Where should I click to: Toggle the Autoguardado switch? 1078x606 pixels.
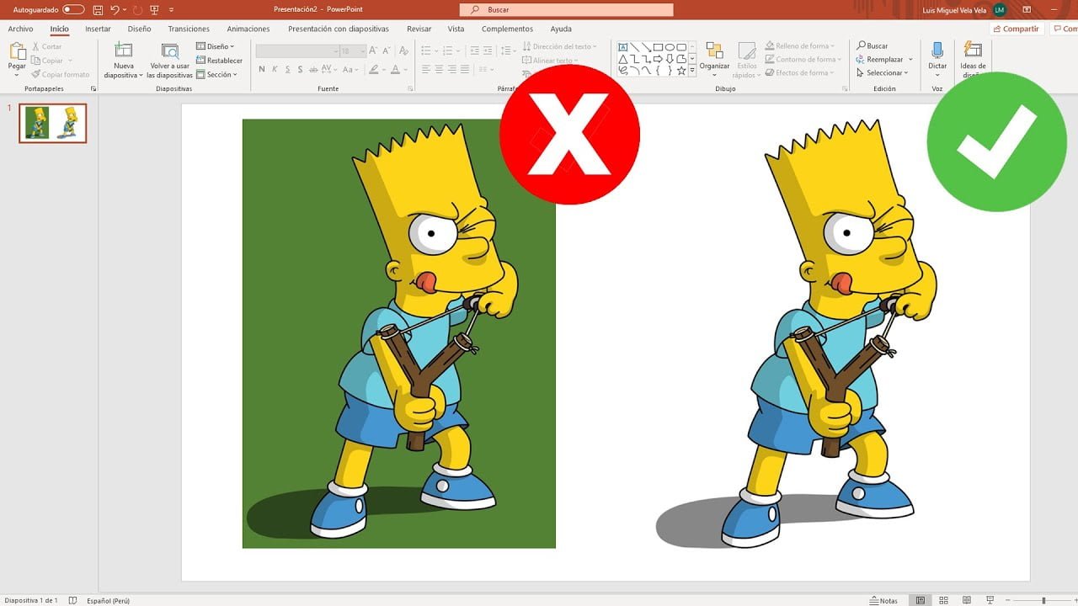pos(73,9)
